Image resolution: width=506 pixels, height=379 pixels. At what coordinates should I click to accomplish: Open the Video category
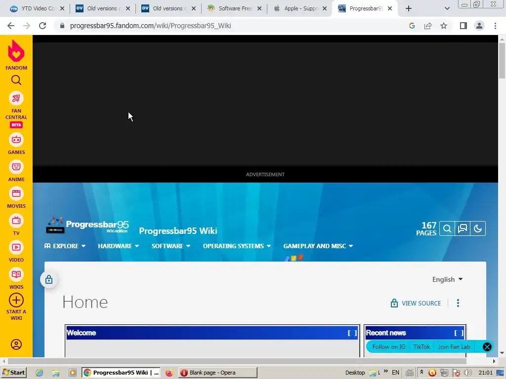(x=16, y=251)
